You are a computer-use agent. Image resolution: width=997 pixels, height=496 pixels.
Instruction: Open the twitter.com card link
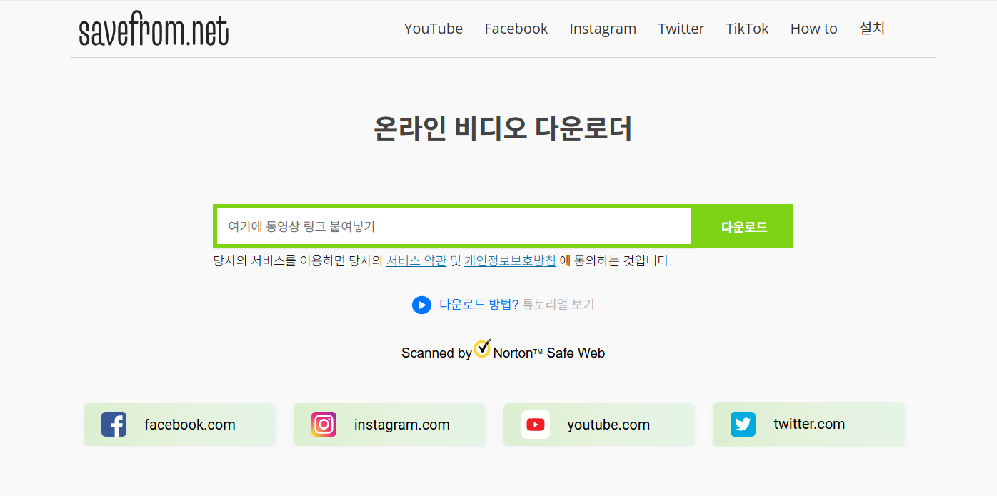click(x=808, y=424)
